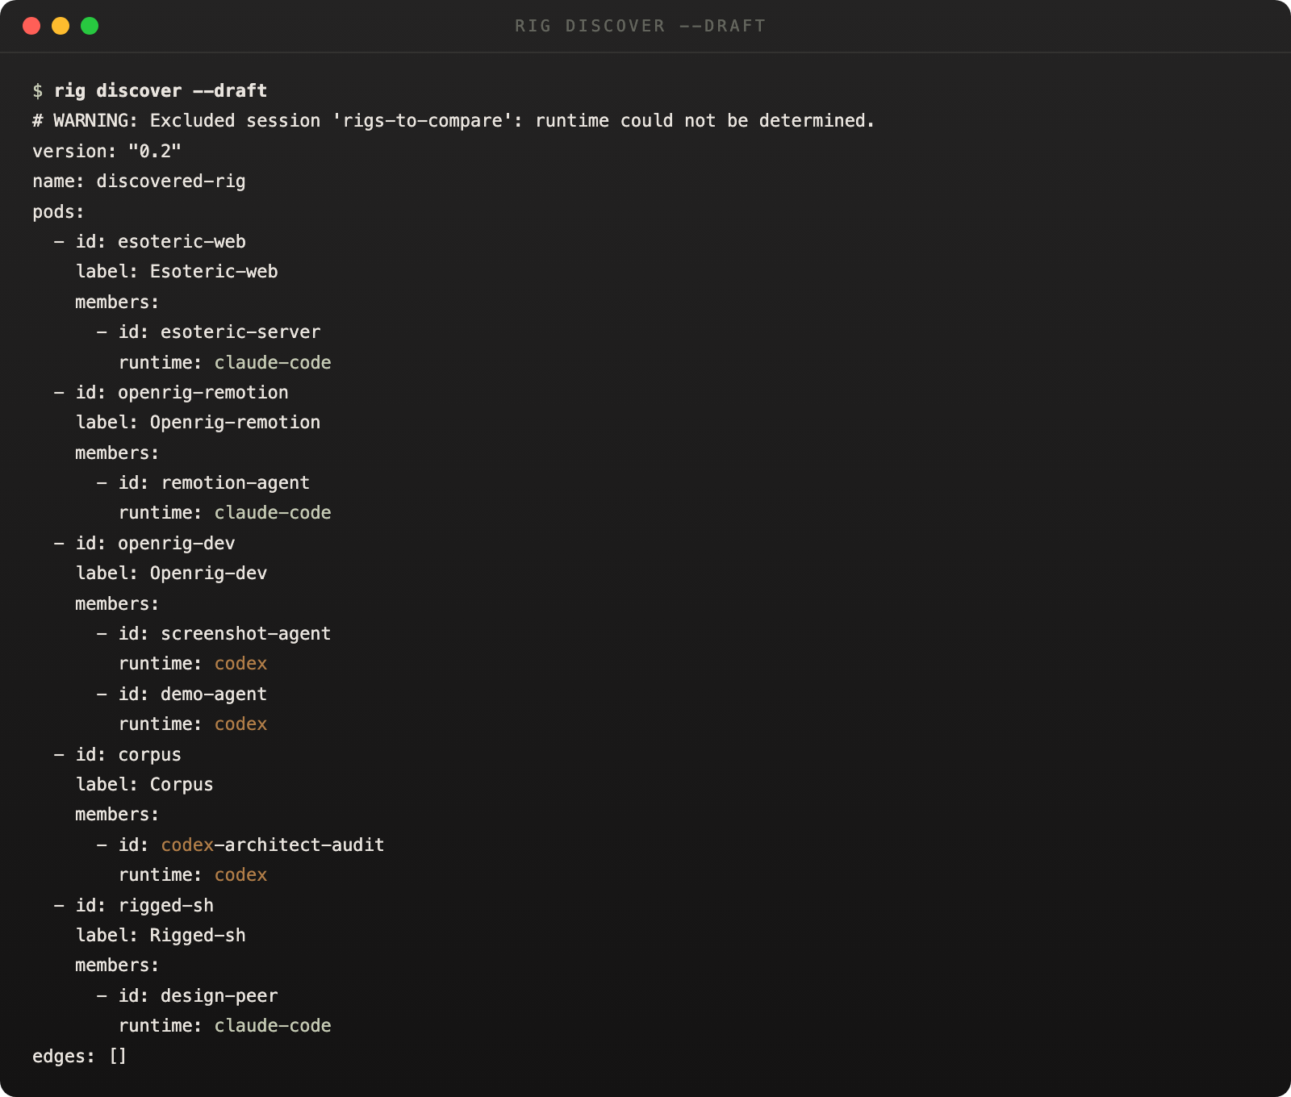Viewport: 1291px width, 1097px height.
Task: Click the line 'edges: []'
Action: pyautogui.click(x=80, y=1056)
